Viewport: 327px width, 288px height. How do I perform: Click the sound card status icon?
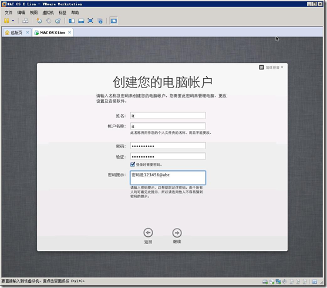pos(285,282)
